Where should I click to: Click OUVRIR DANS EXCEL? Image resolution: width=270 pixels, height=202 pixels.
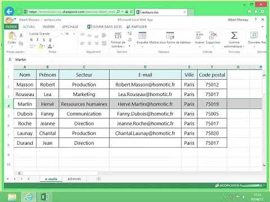click(x=105, y=26)
